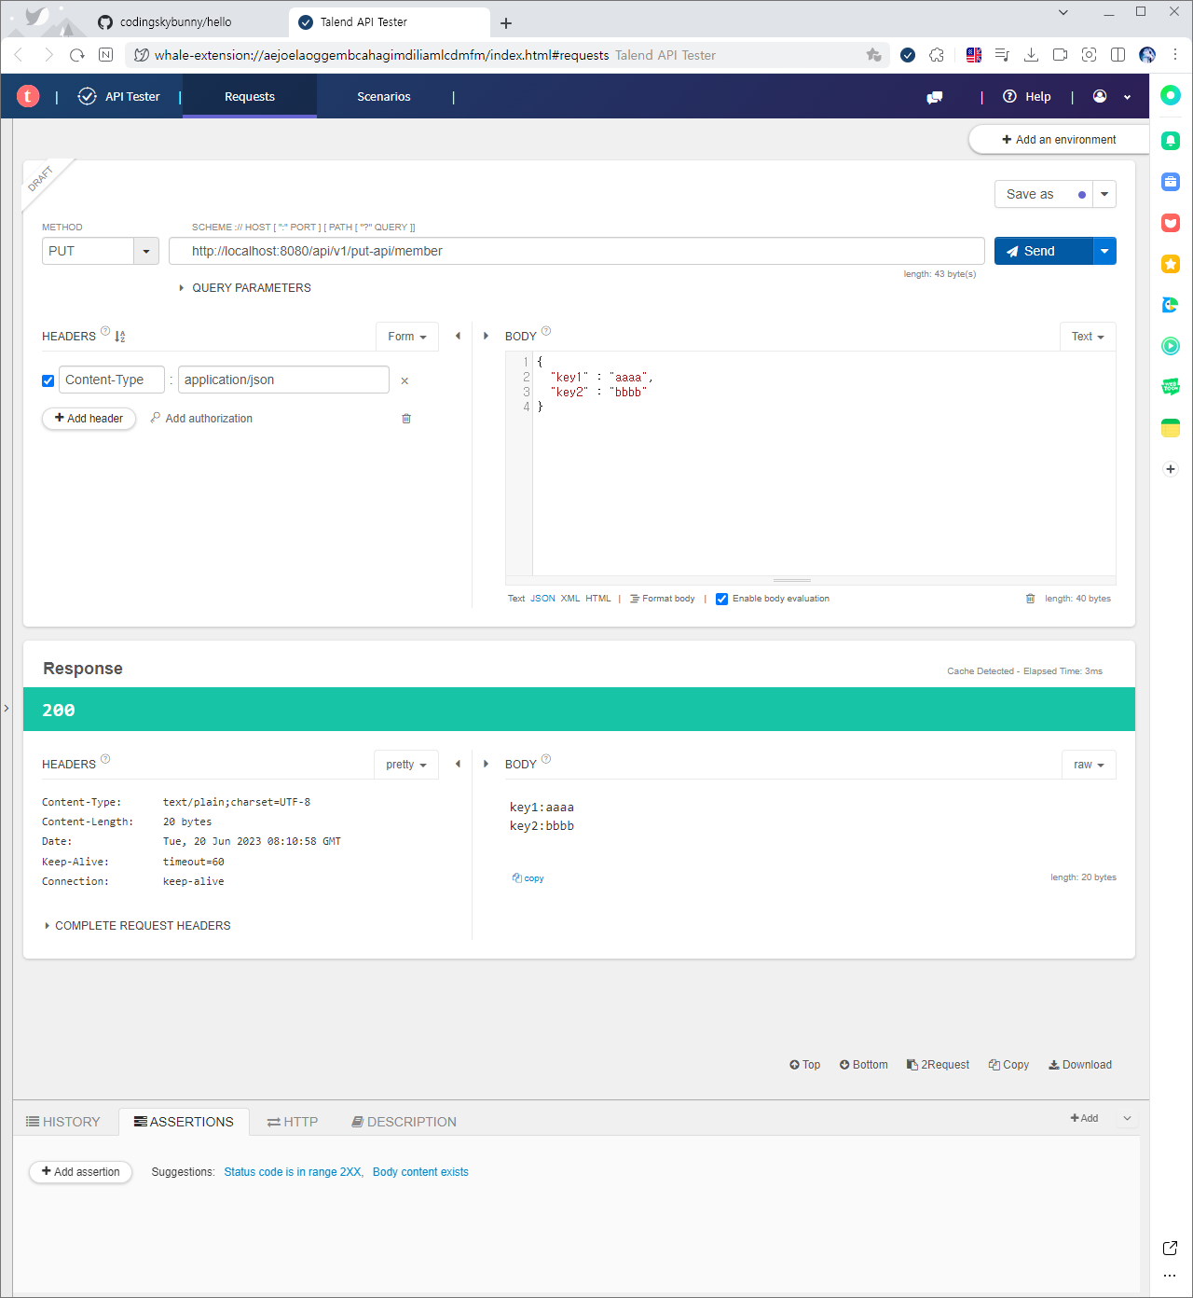Clear request body with trash icon
The width and height of the screenshot is (1193, 1298).
click(x=1030, y=599)
